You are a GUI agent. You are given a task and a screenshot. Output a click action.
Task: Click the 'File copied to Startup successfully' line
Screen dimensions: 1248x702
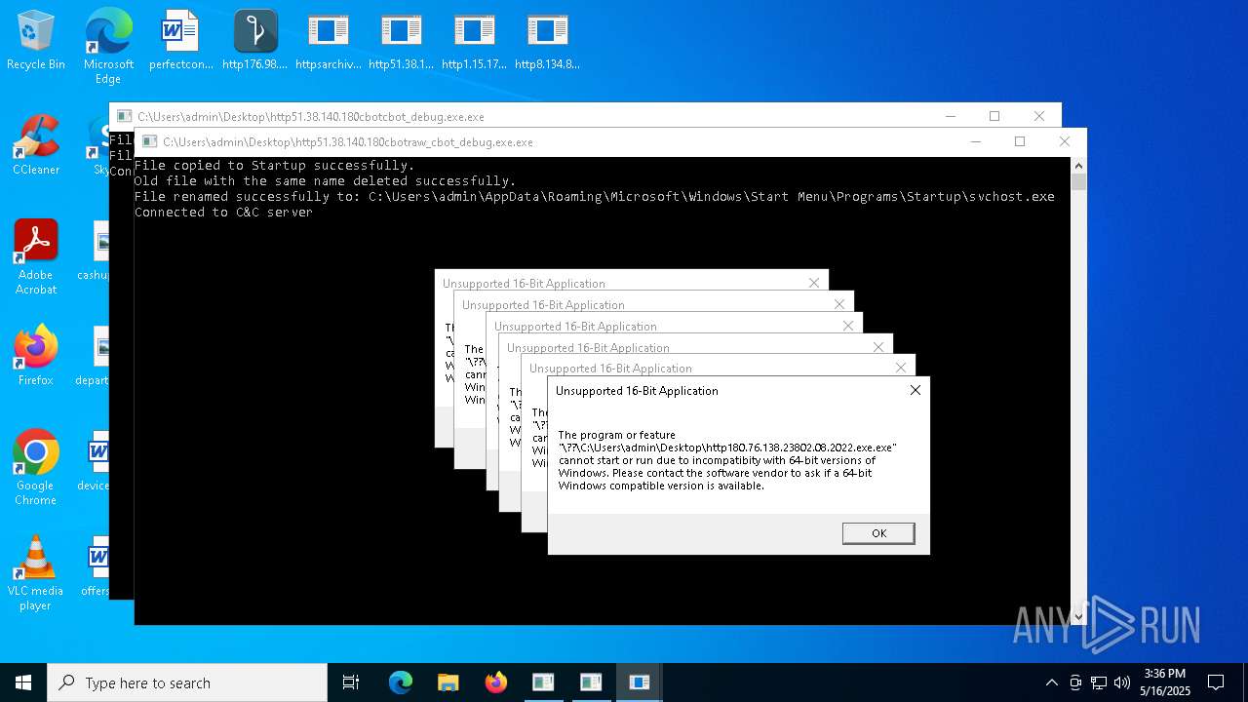(274, 165)
